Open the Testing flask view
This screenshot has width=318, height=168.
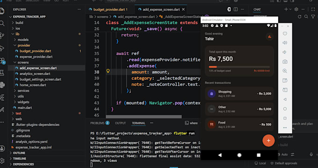pos(2,73)
